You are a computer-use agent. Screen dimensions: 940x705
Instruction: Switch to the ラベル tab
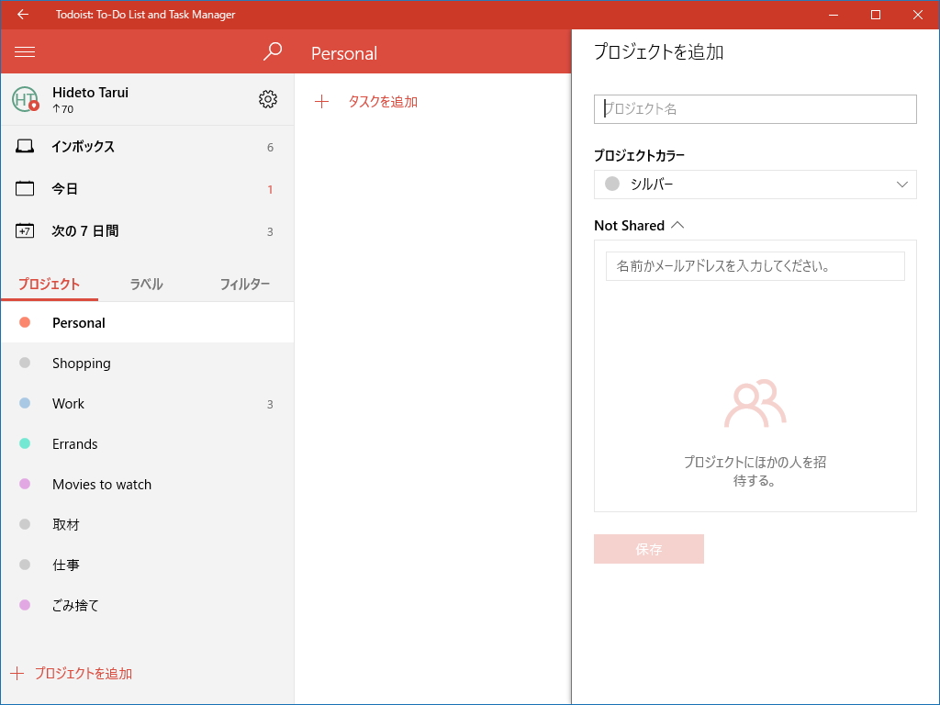(x=146, y=285)
